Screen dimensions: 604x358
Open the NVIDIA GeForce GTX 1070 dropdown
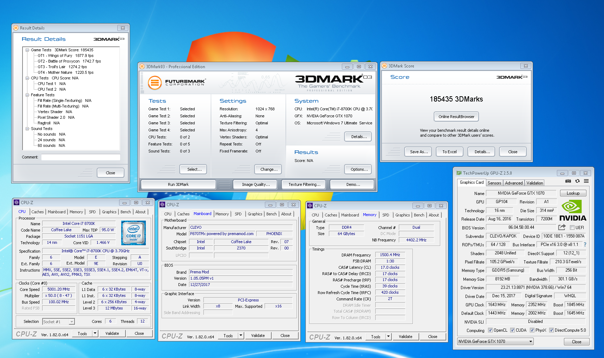point(495,341)
